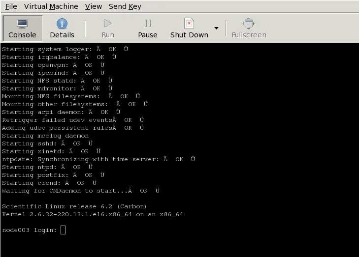Screen dimensions: 359x257
Task: Click the 'Starting openvpn:' line
Action: (x=53, y=65)
